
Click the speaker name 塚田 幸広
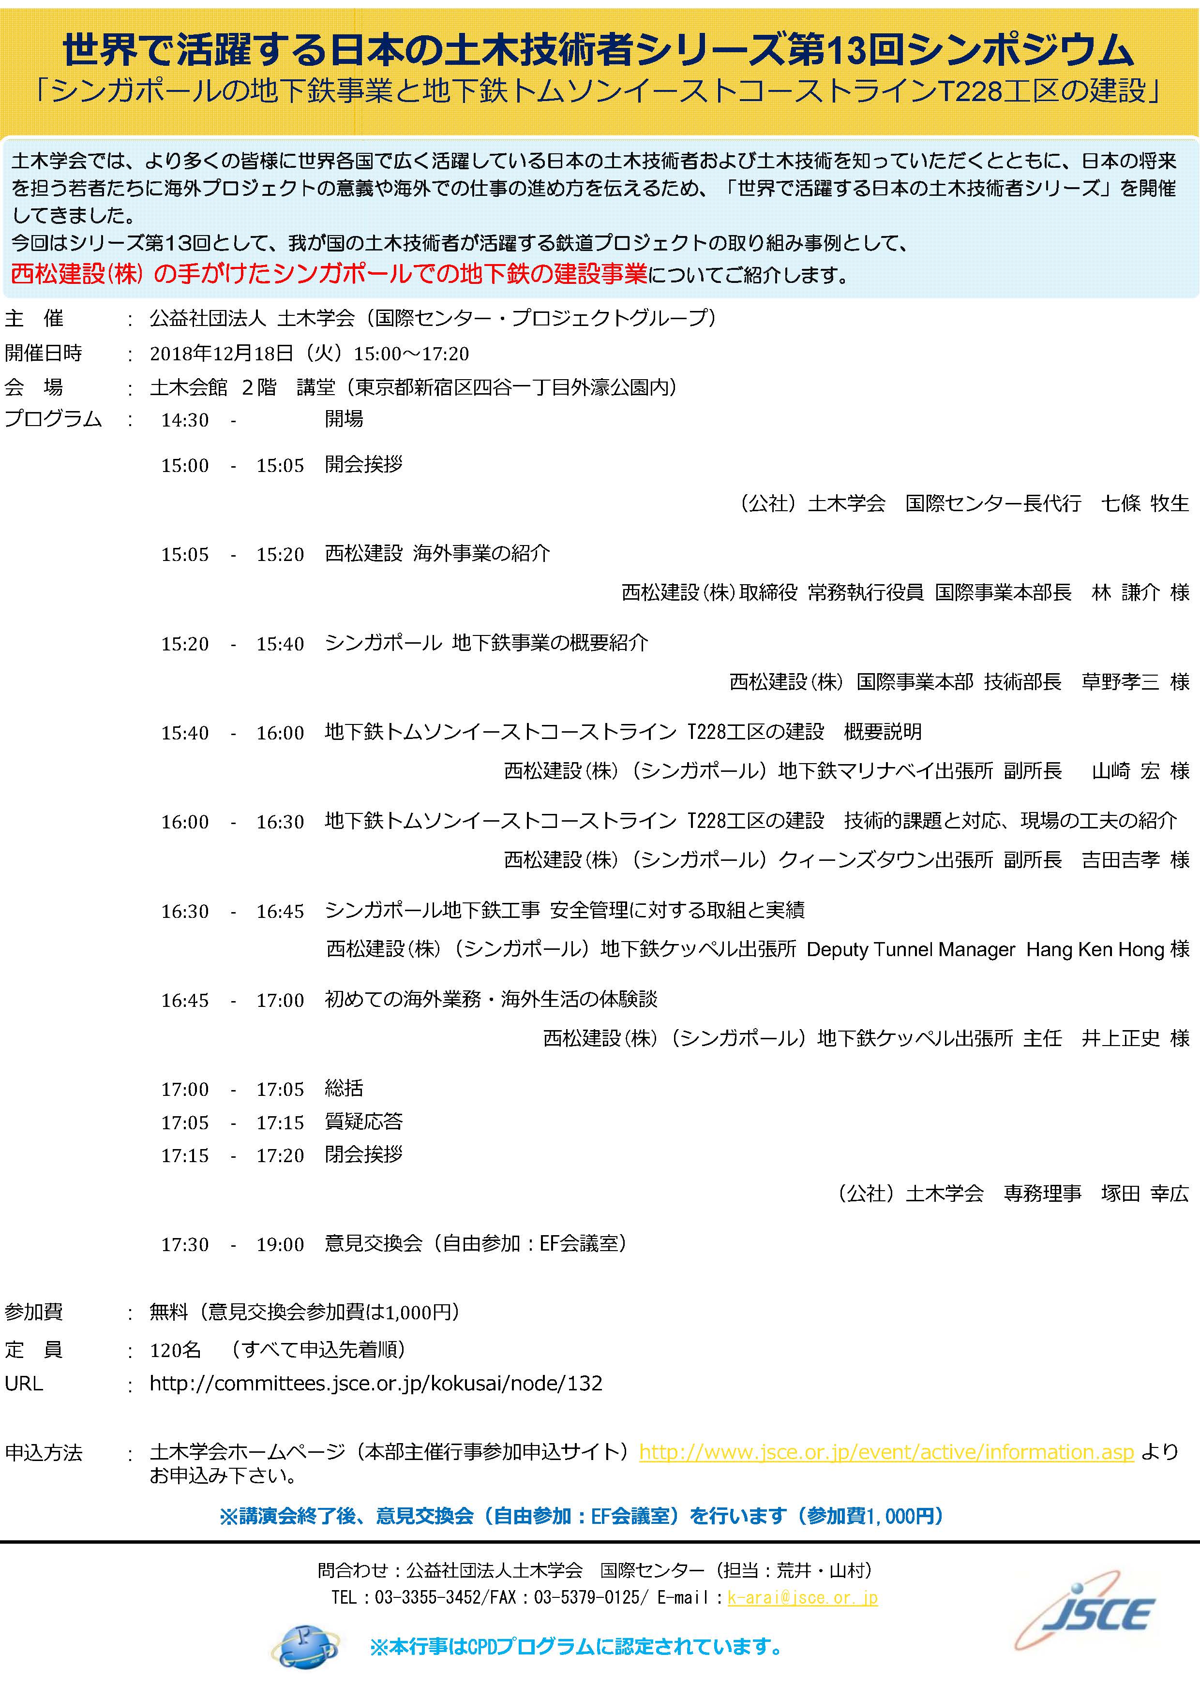coord(1144,1193)
